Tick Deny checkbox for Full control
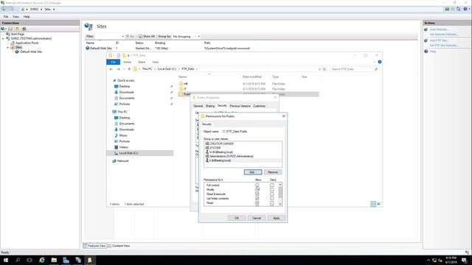Screen dimensions: 472x265 coord(272,185)
